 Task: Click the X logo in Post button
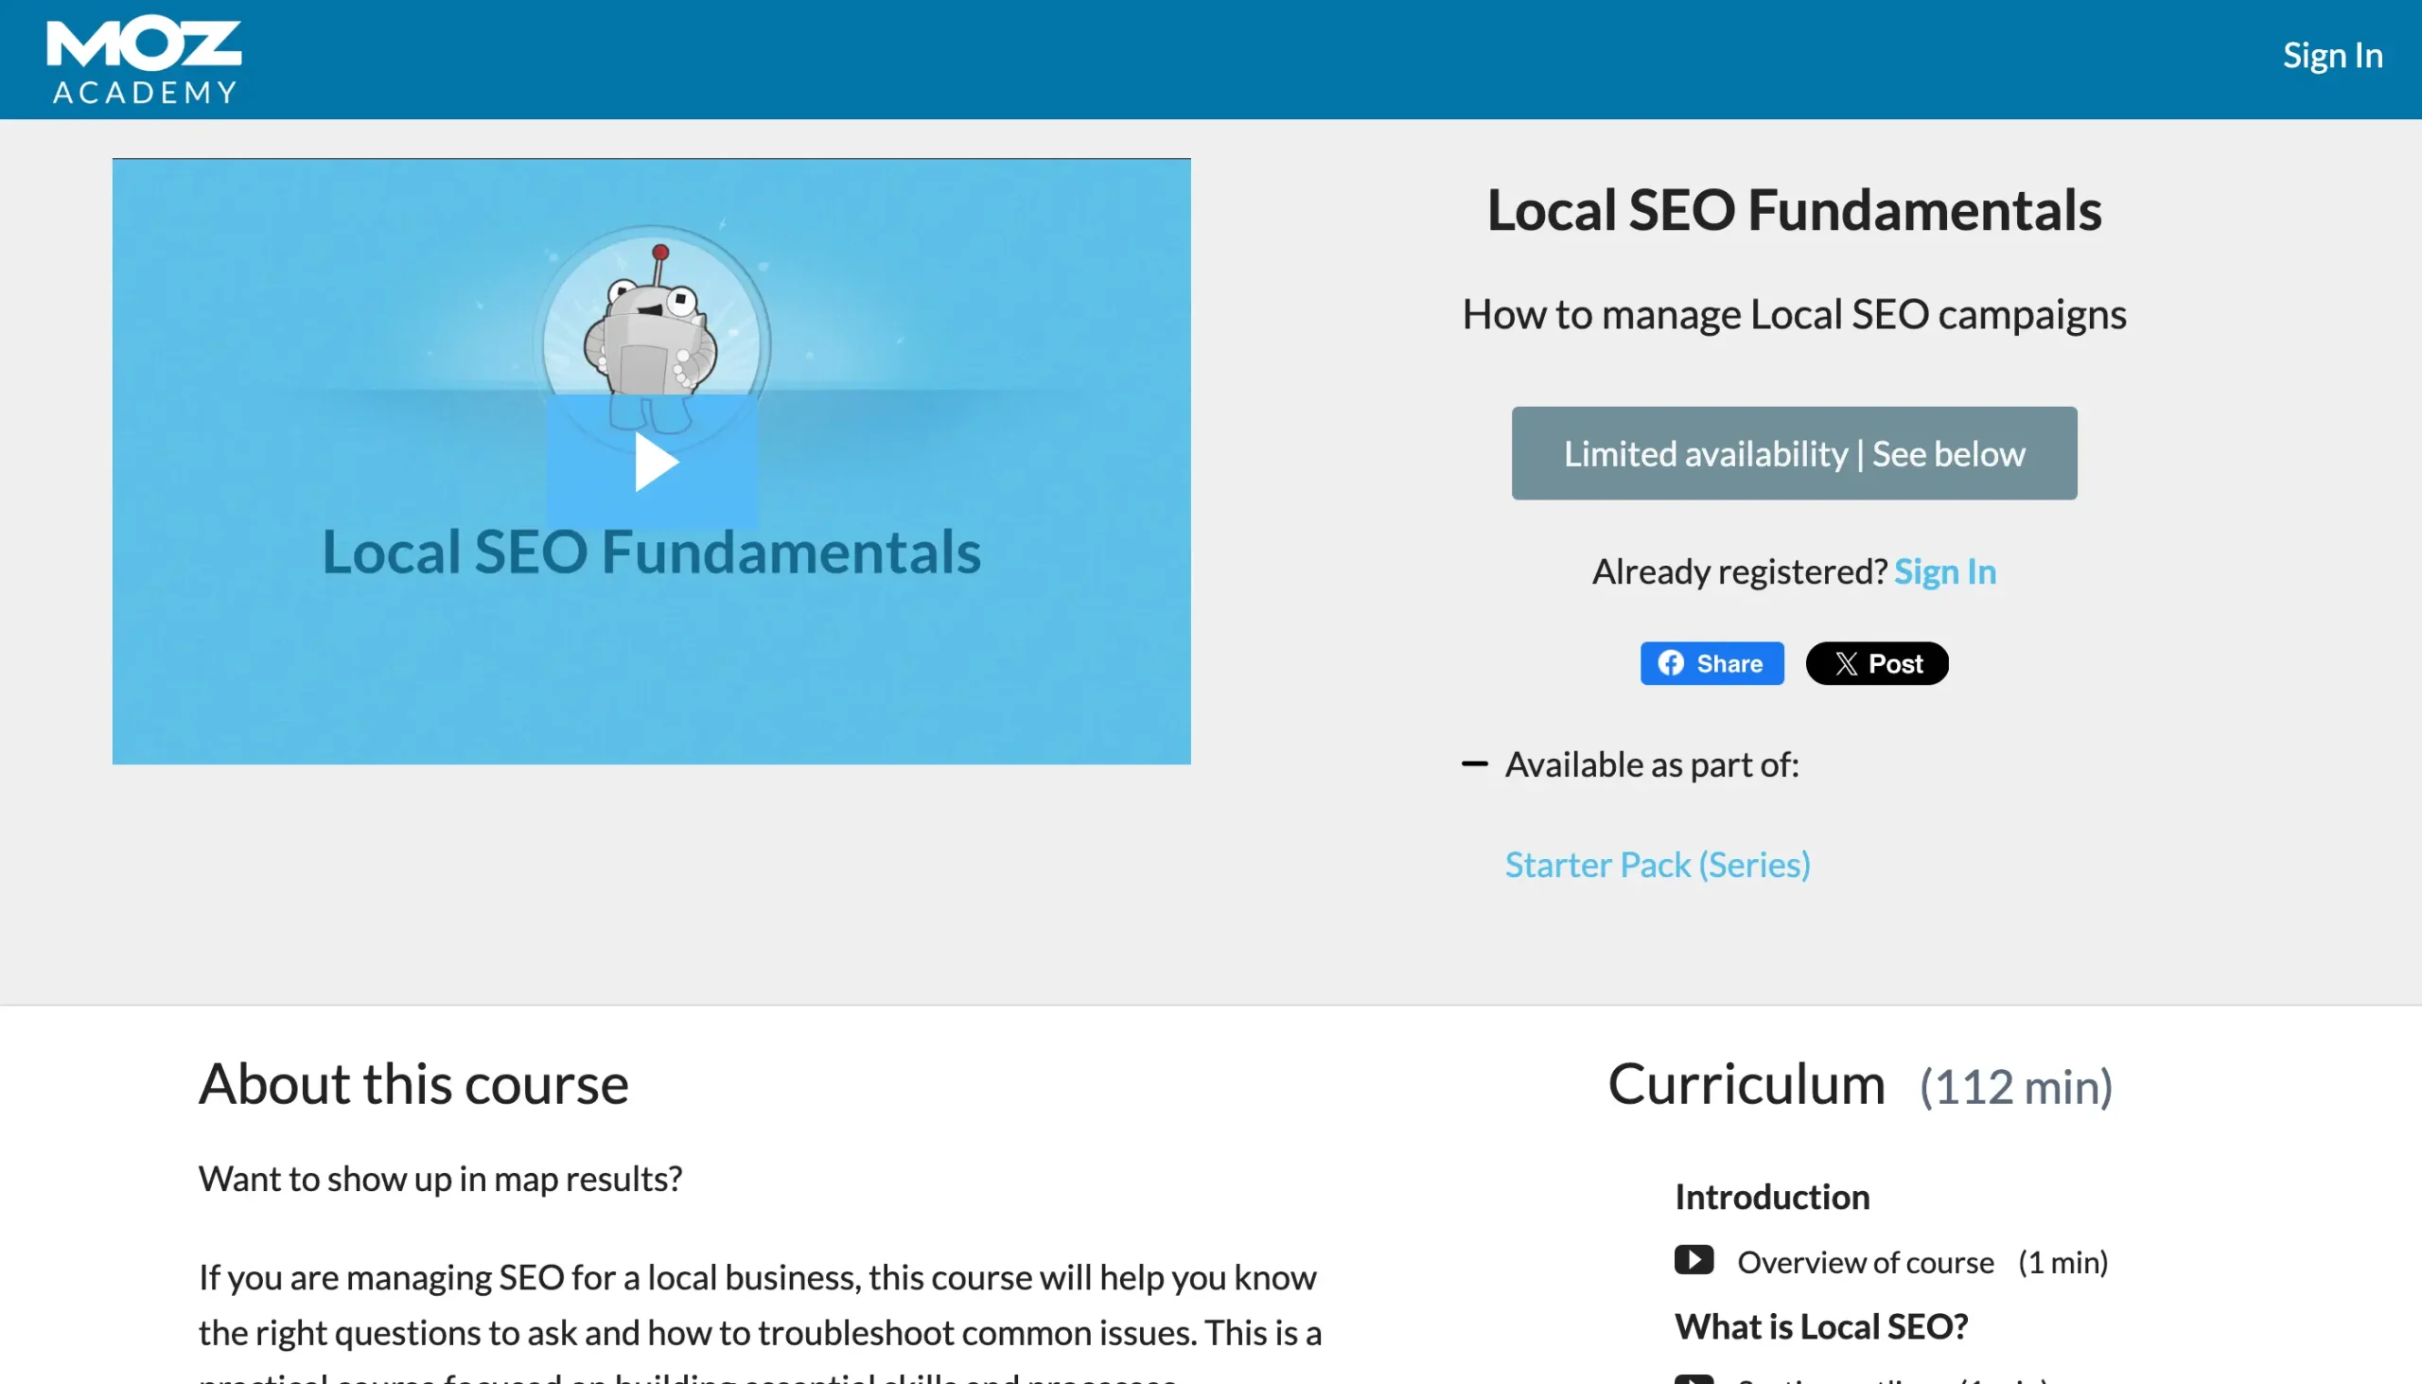1846,663
